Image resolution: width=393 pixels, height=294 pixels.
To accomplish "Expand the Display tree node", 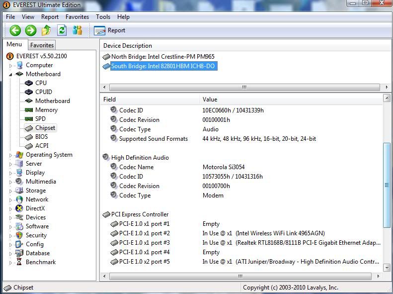I will point(10,173).
